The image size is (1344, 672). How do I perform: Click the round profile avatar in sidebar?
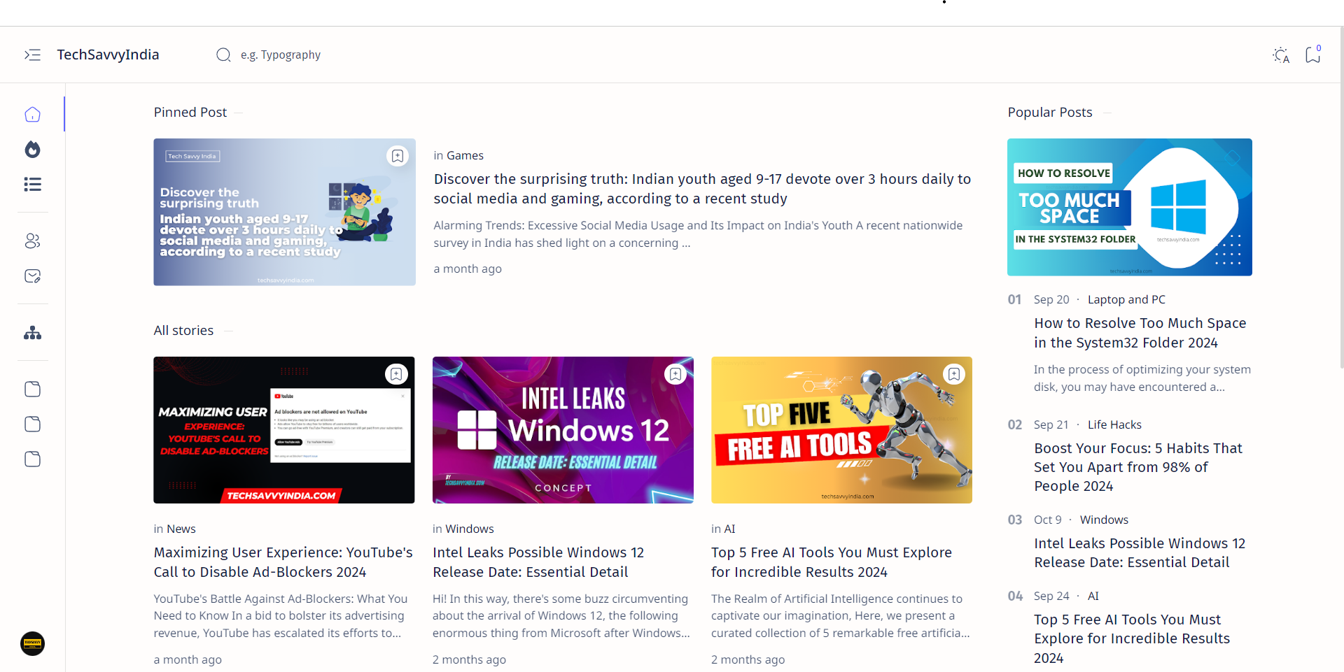(x=32, y=643)
